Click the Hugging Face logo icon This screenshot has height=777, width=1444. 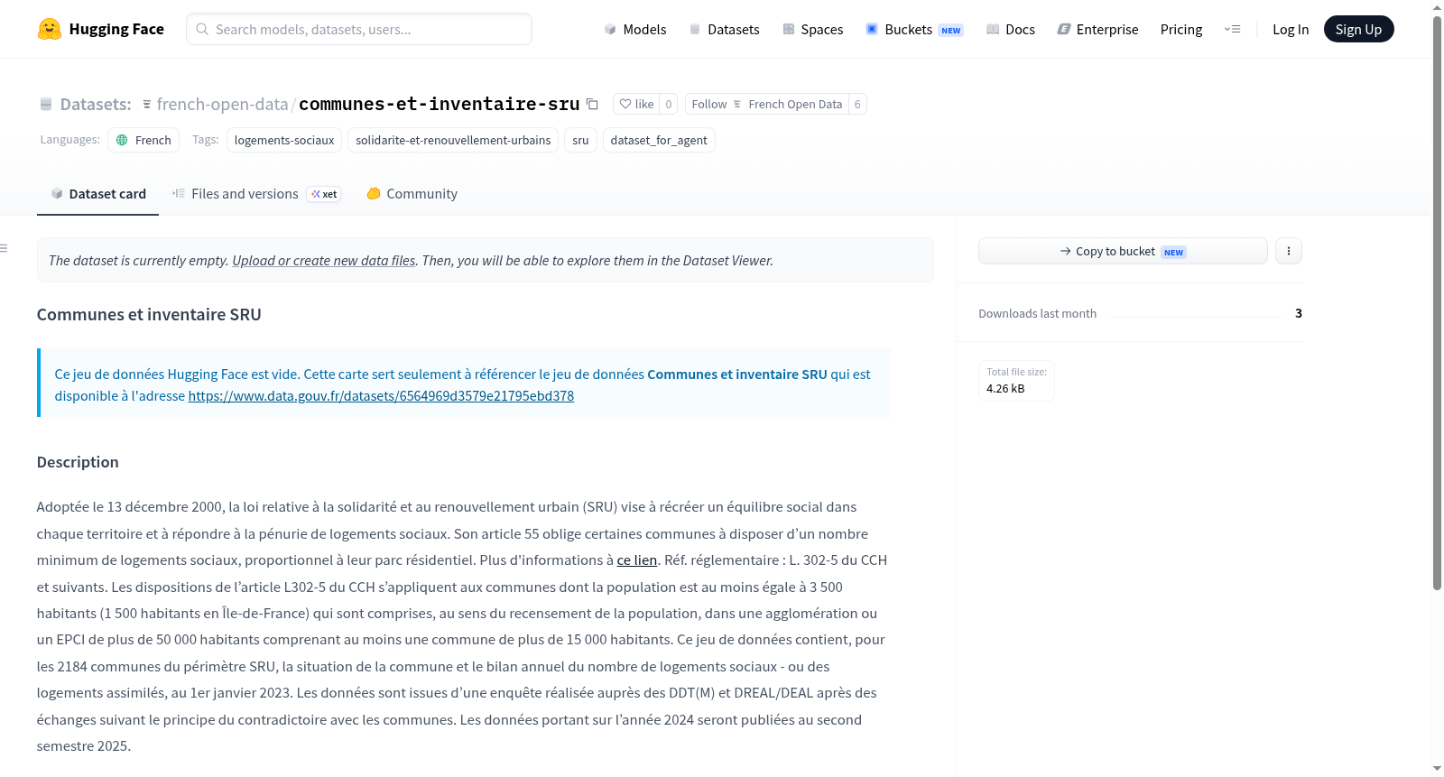(50, 29)
